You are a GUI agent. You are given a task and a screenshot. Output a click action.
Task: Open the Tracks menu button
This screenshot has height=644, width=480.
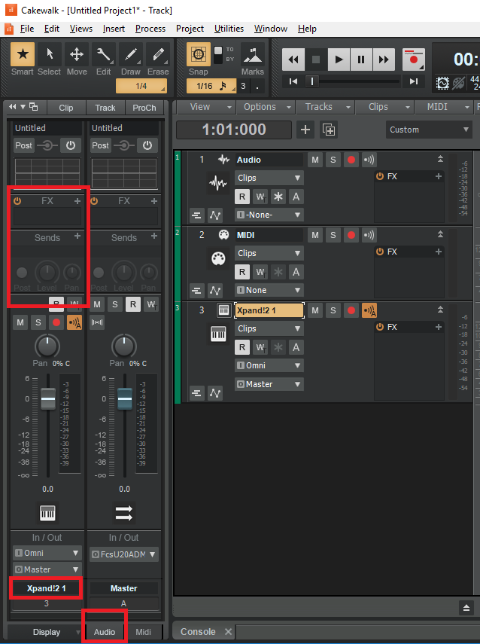323,107
